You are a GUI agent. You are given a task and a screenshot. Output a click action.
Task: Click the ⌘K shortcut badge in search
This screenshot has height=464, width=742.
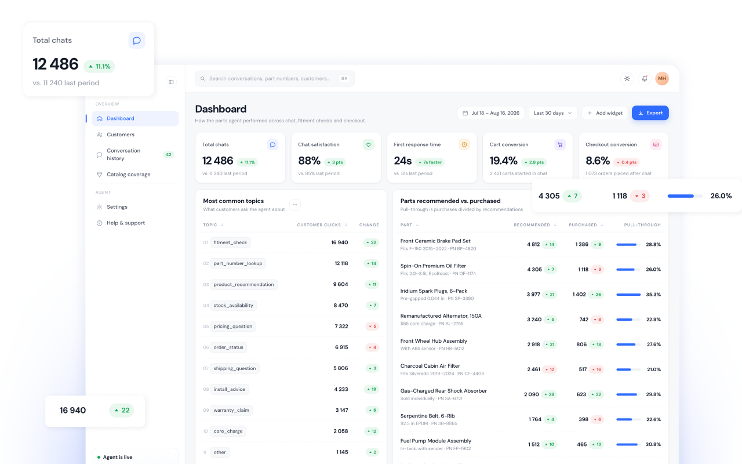click(344, 79)
